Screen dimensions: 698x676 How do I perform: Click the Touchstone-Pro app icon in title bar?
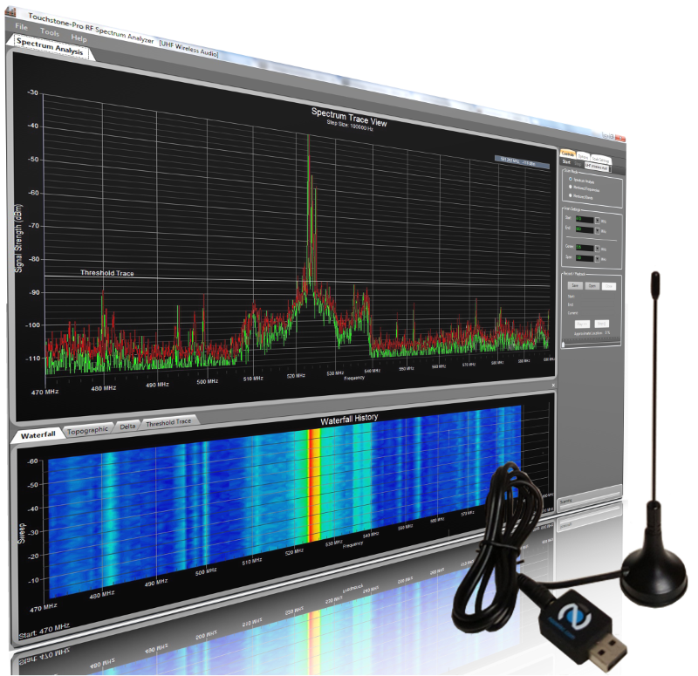[x=11, y=10]
